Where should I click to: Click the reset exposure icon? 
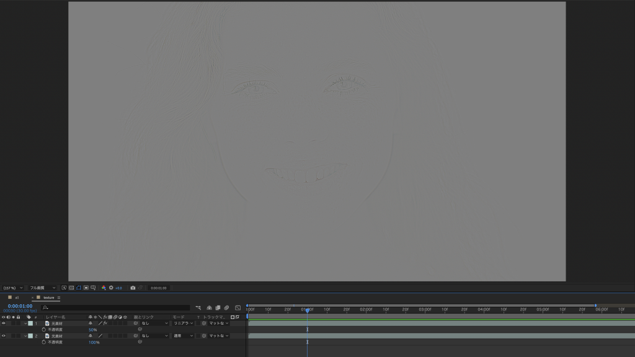click(x=111, y=288)
